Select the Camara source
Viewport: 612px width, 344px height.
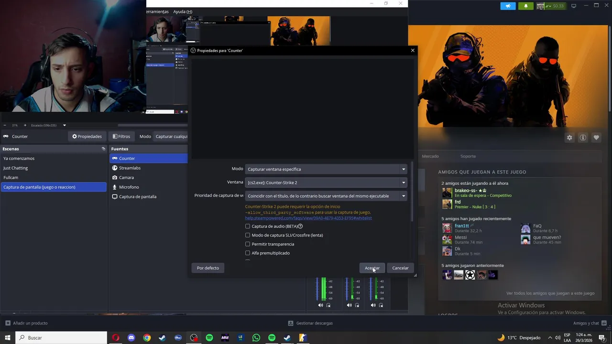tap(148, 177)
